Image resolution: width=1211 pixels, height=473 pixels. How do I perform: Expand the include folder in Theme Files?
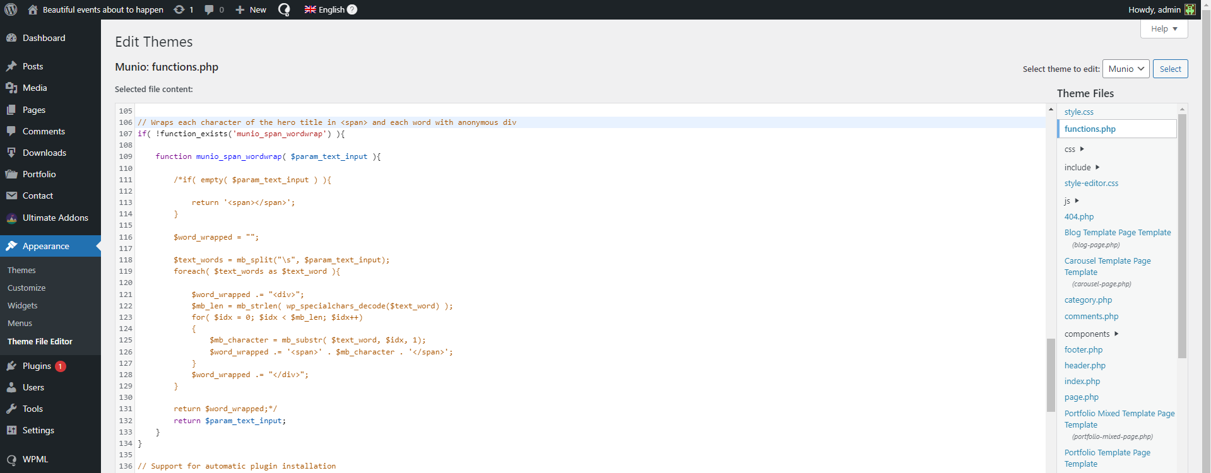point(1082,167)
